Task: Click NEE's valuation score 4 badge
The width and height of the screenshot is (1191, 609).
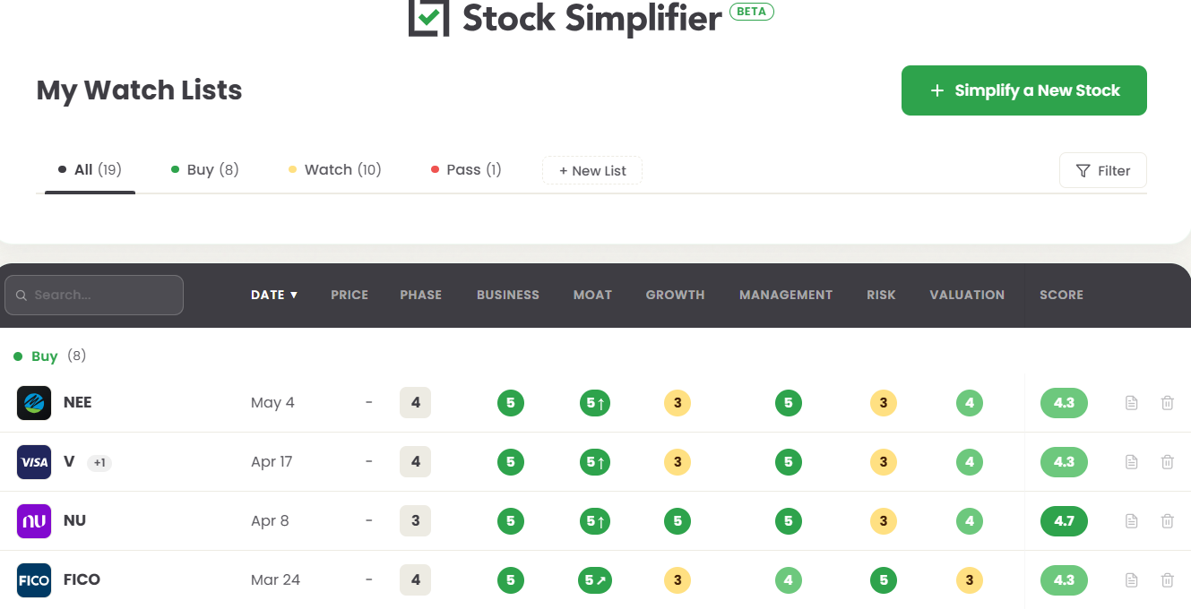Action: click(x=970, y=403)
